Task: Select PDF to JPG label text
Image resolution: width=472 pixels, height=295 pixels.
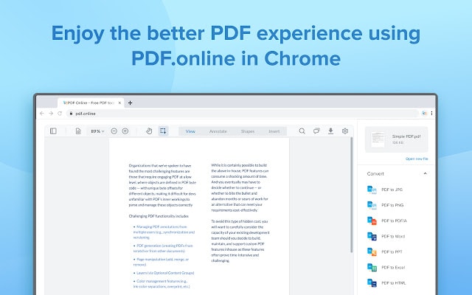Action: 392,190
